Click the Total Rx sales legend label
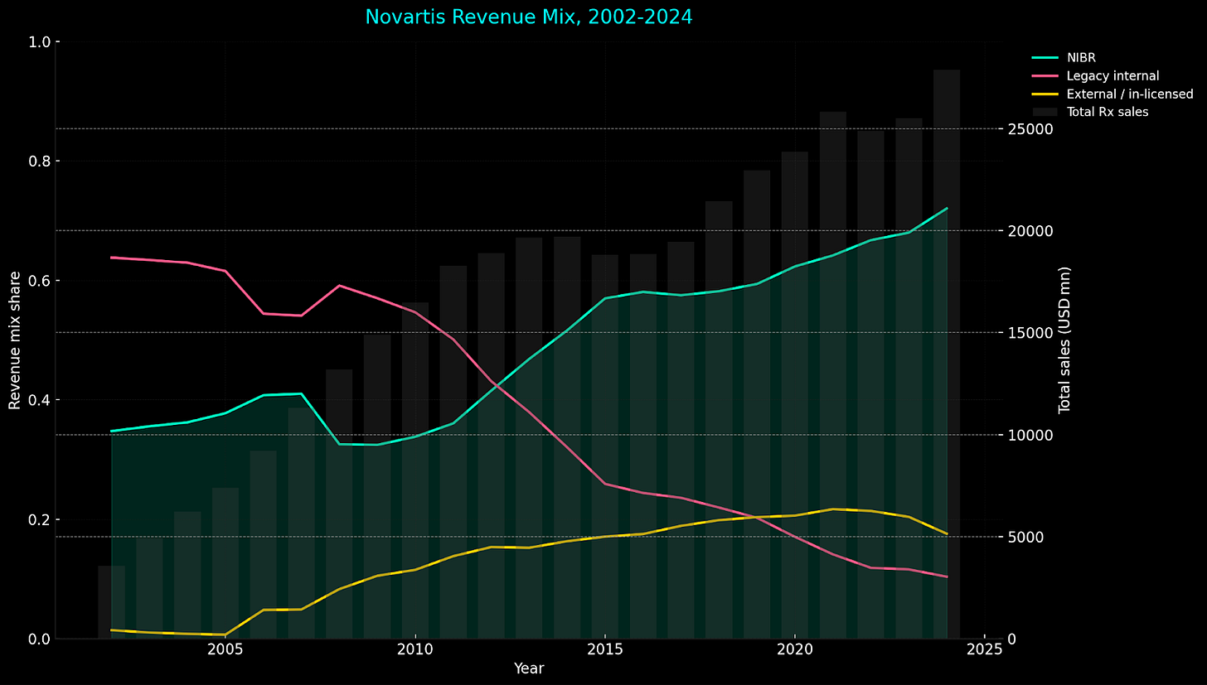The width and height of the screenshot is (1207, 685). click(x=1108, y=112)
